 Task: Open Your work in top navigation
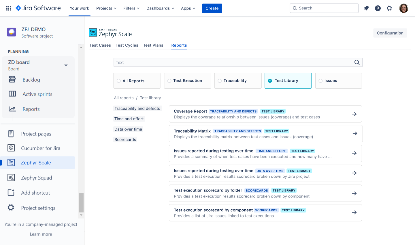pyautogui.click(x=79, y=8)
